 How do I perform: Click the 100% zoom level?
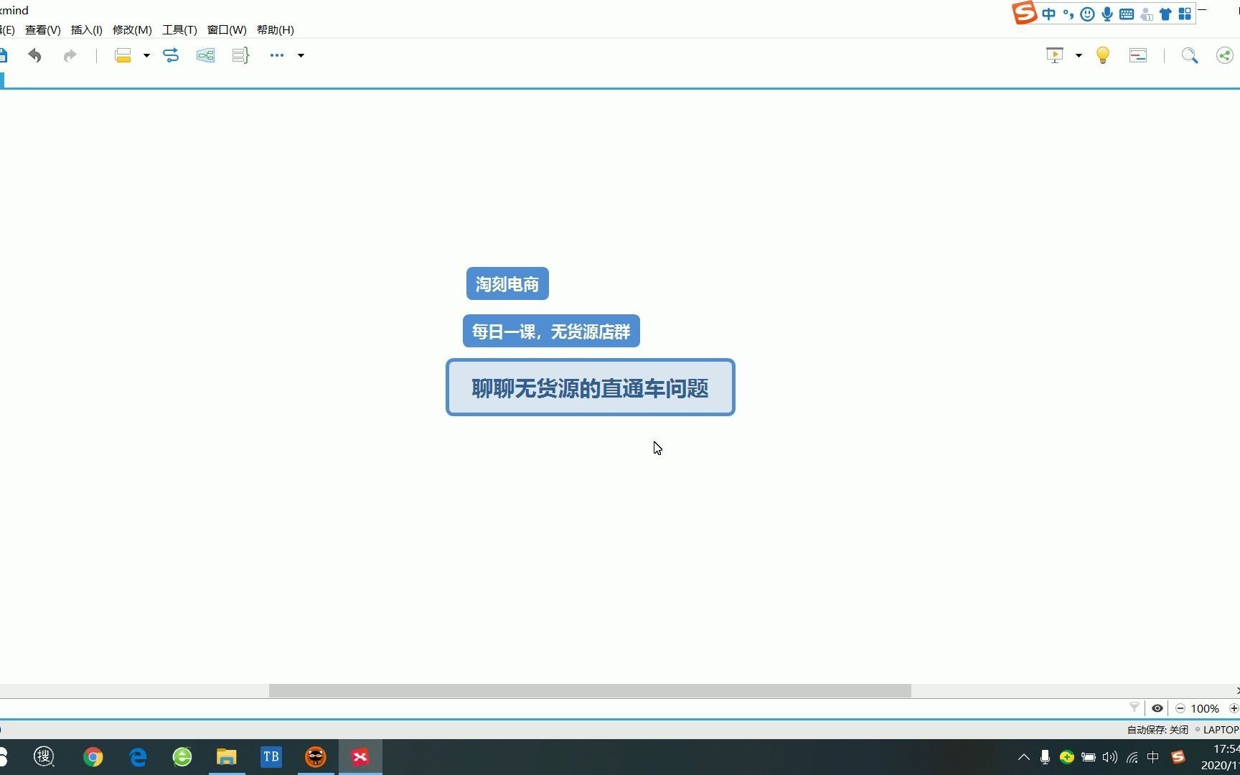point(1205,708)
